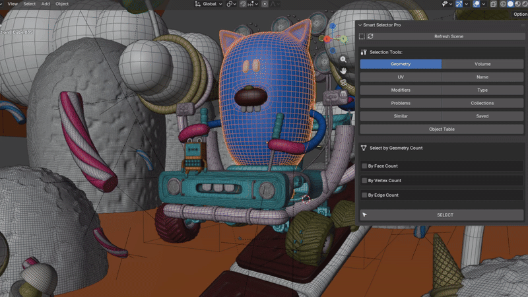Expand the gizmo options dropdown arrow

[466, 4]
